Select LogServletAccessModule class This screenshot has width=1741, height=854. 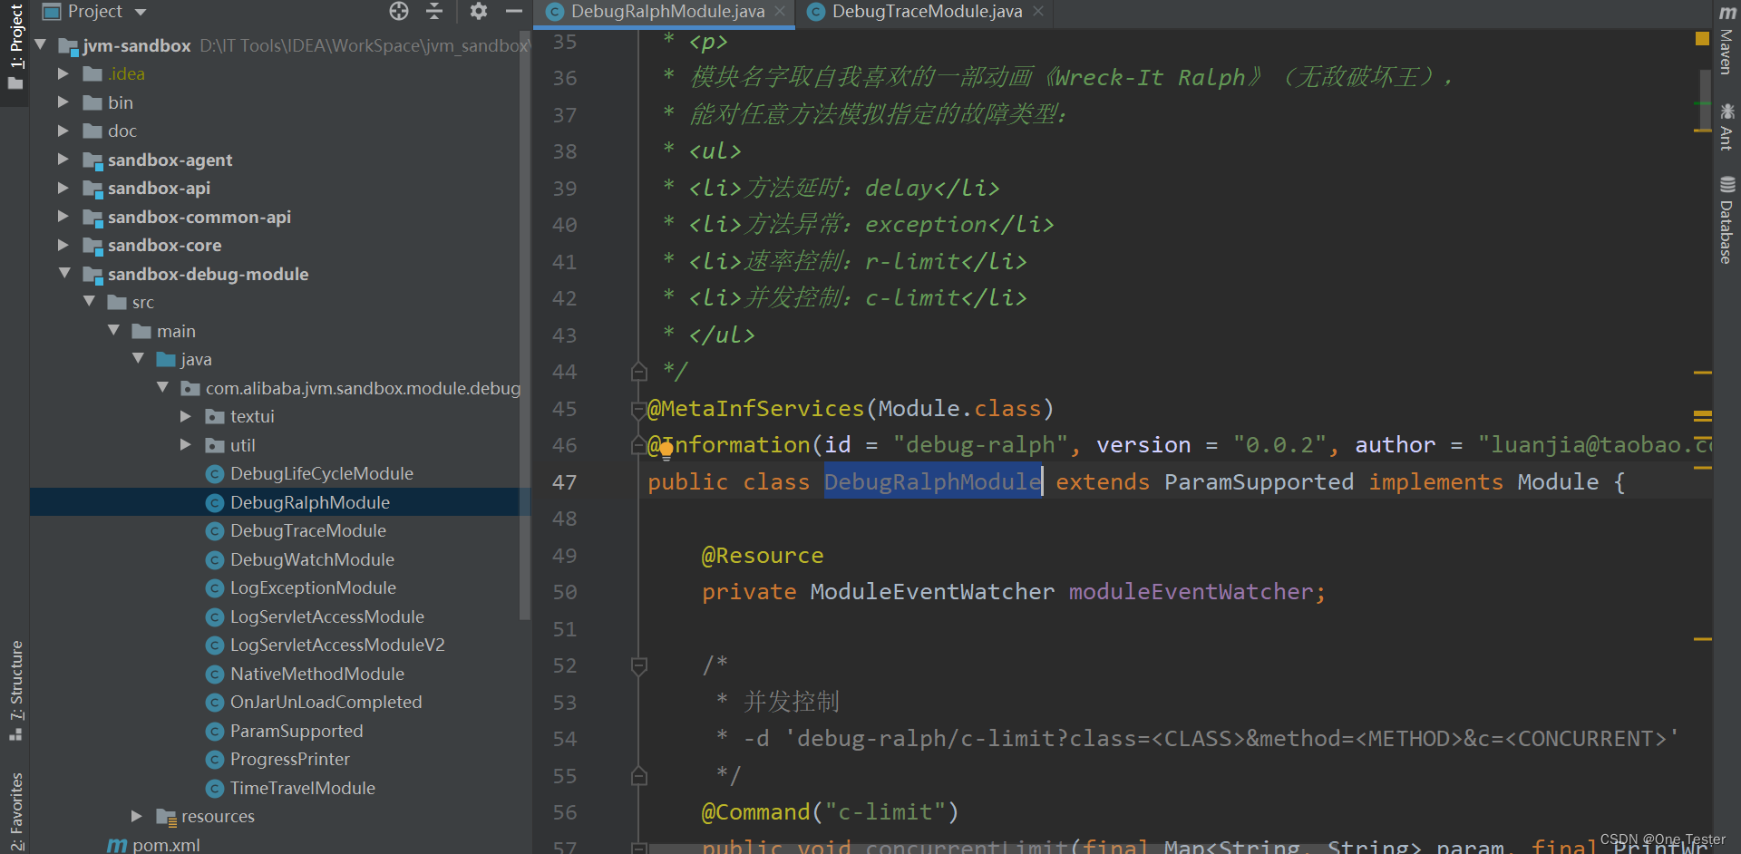tap(326, 616)
